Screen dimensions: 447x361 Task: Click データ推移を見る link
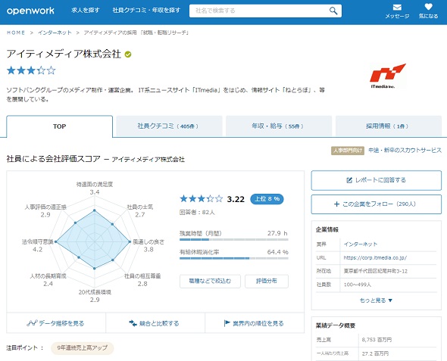point(56,323)
